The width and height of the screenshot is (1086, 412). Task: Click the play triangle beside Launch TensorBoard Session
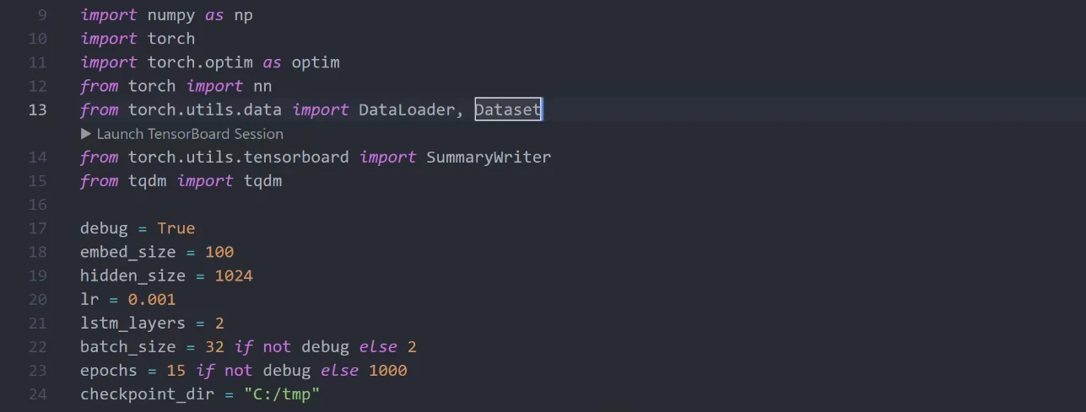point(86,134)
